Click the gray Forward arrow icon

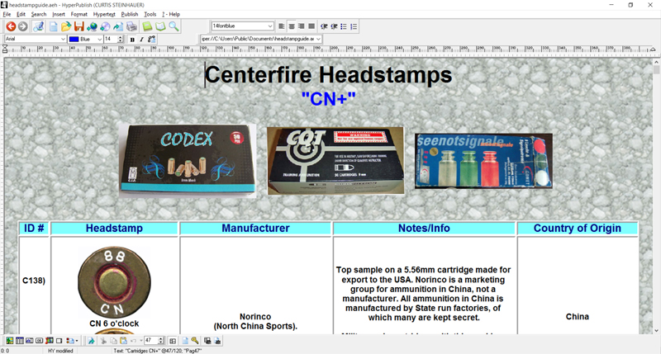coord(23,26)
